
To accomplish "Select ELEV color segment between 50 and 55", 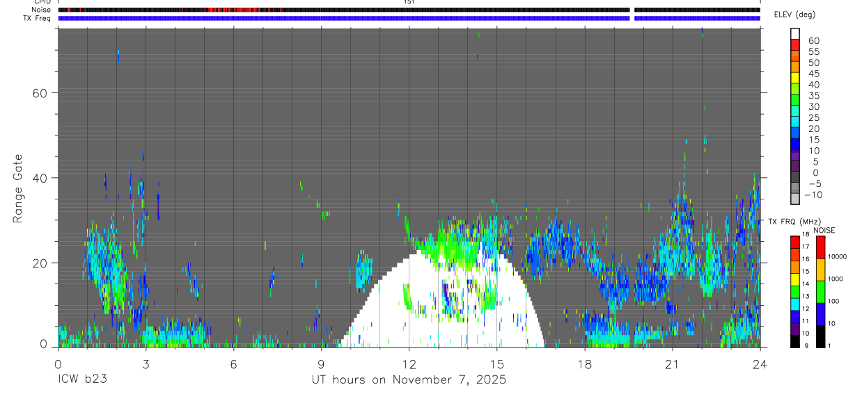I will click(x=795, y=56).
